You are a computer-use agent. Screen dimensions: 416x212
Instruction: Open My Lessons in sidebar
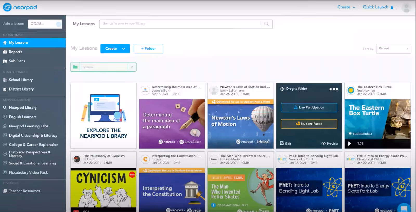33,43
